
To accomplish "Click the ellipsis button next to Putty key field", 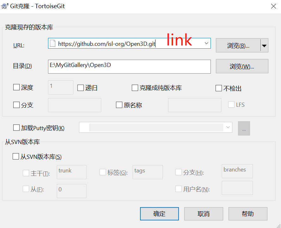I will [x=244, y=128].
